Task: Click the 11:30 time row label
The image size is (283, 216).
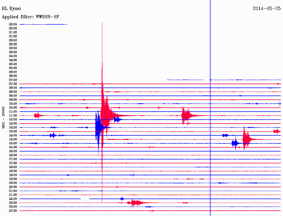Action: click(13, 115)
